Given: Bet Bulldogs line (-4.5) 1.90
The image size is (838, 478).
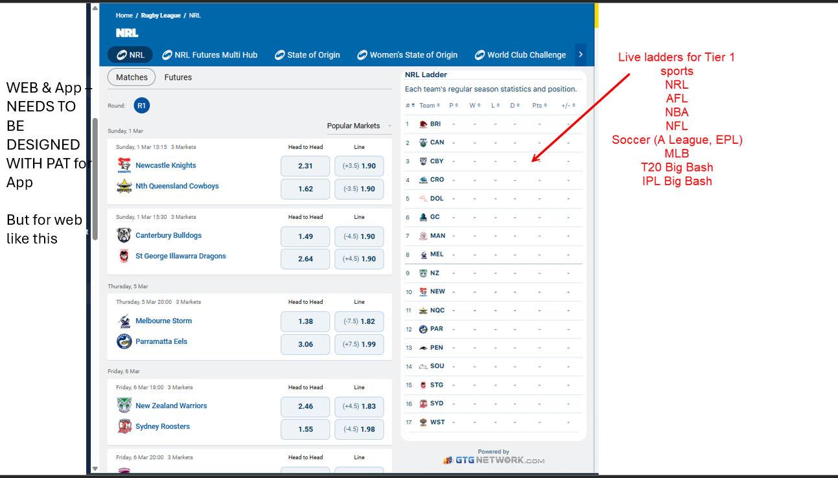Looking at the screenshot, I should (359, 236).
